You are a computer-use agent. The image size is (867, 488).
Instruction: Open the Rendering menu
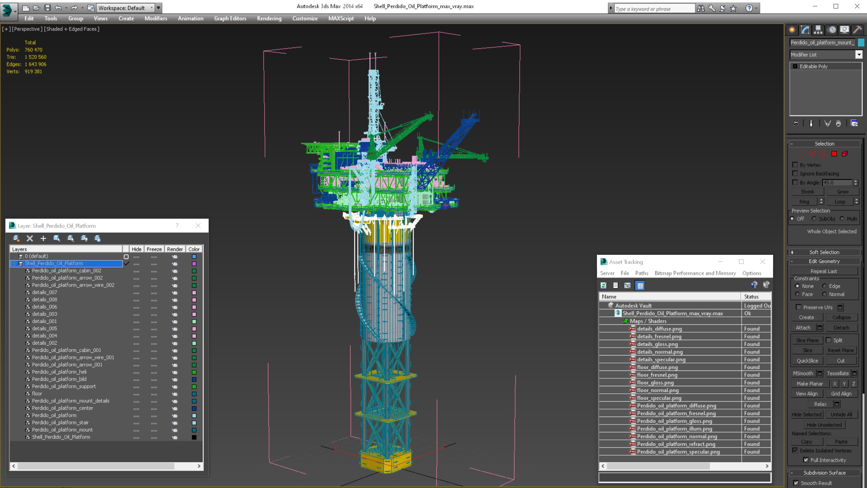269,18
